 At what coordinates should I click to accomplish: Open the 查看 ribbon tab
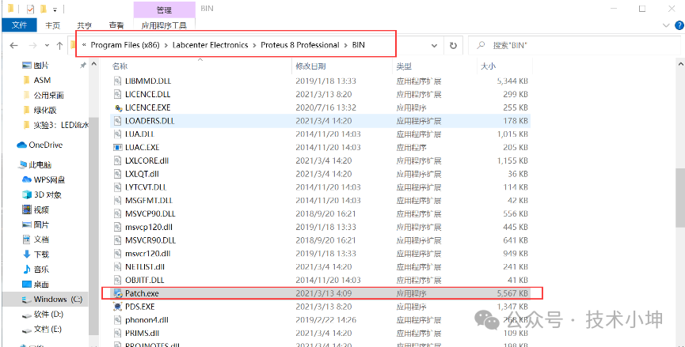(x=116, y=26)
